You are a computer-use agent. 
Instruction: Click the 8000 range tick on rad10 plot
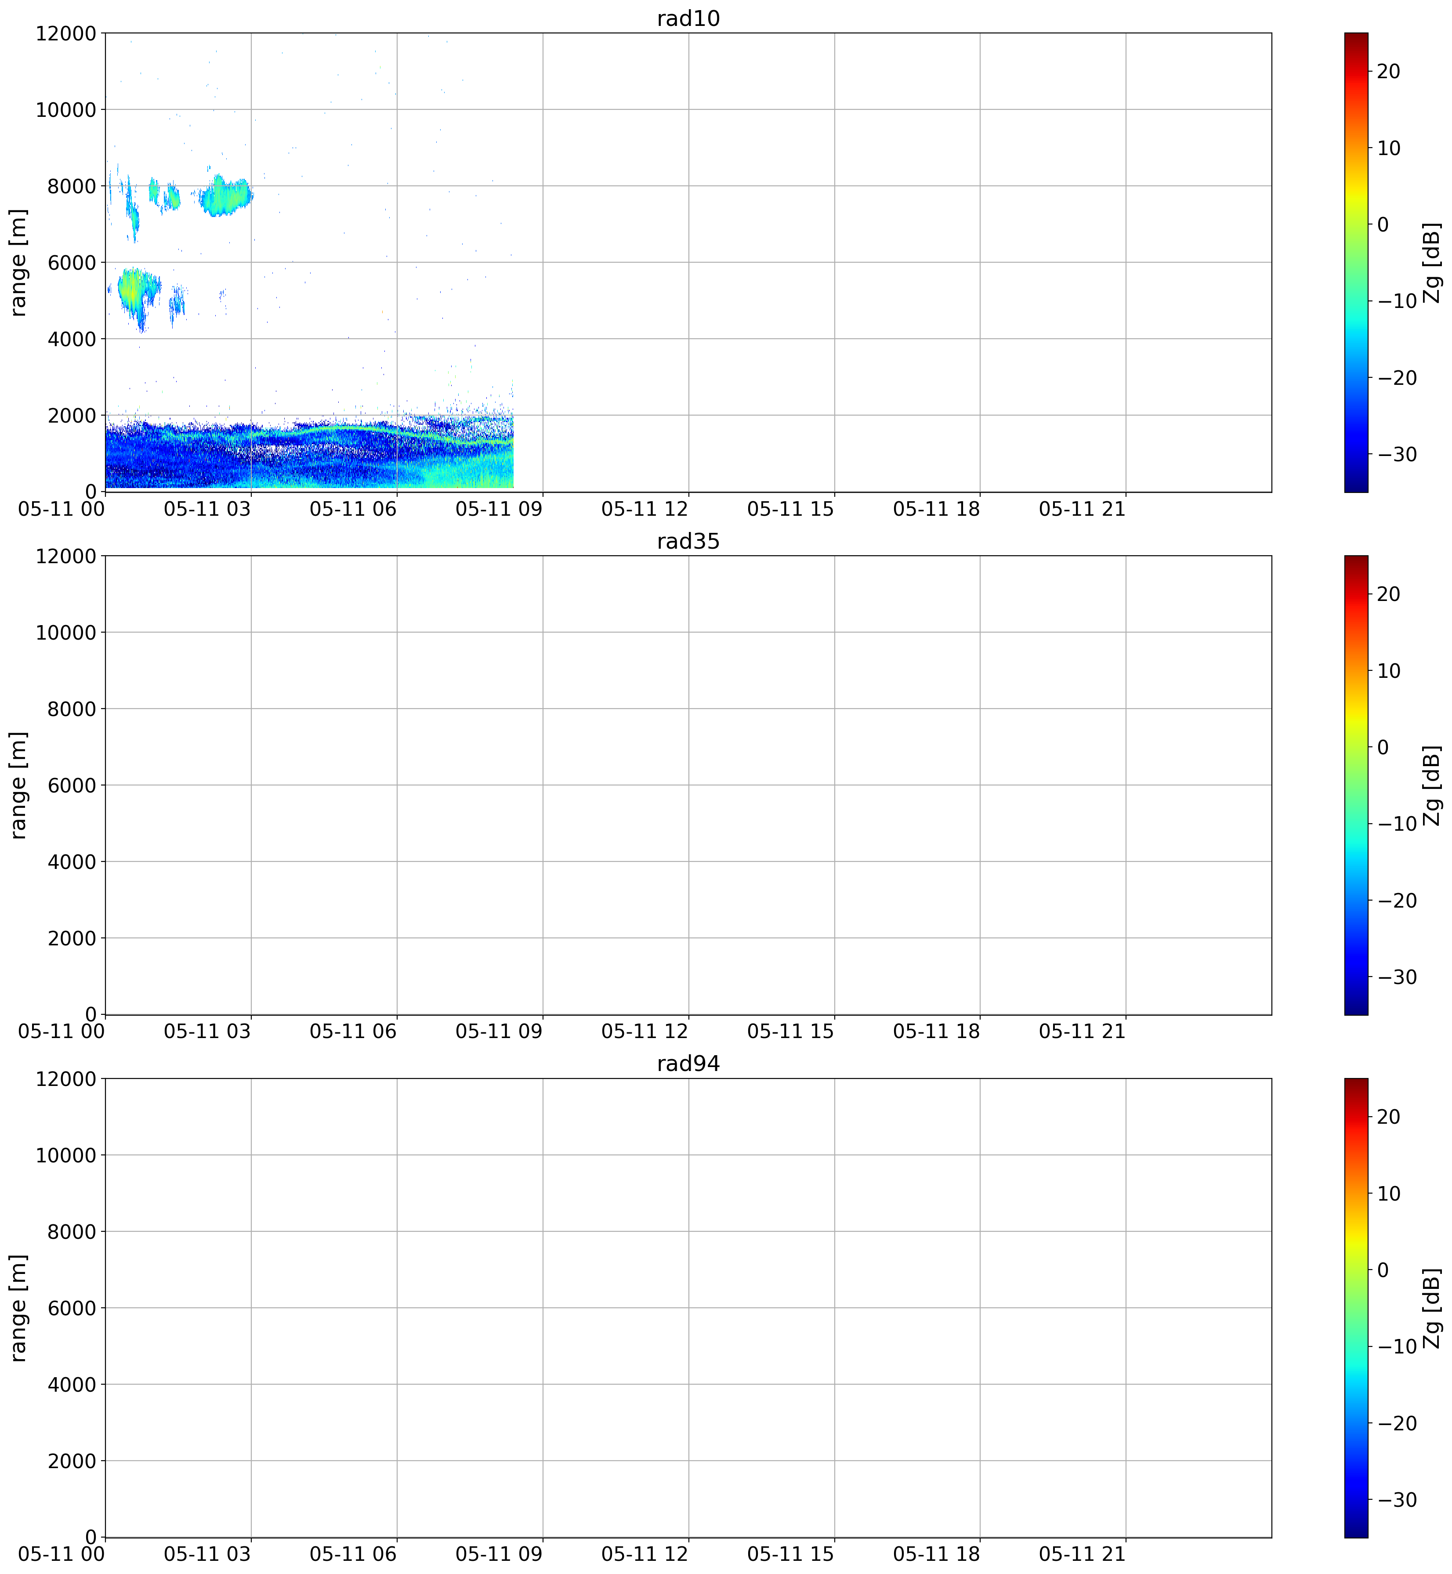(x=72, y=187)
